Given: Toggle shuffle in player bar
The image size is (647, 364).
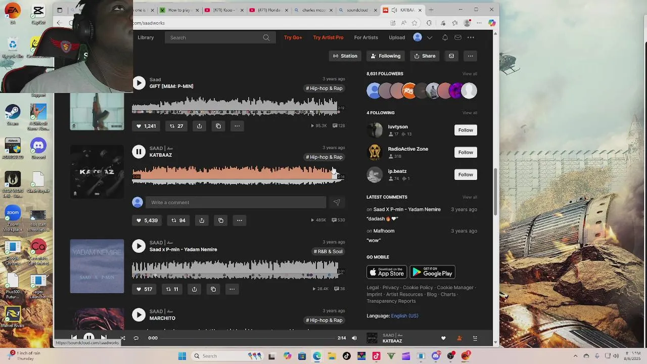Looking at the screenshot, I should point(122,338).
